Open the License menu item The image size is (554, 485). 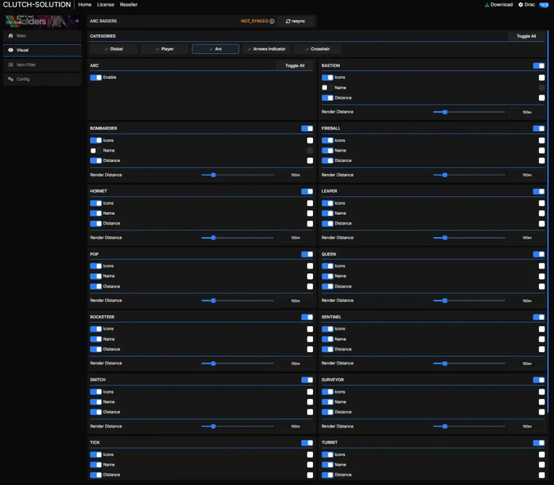[105, 5]
